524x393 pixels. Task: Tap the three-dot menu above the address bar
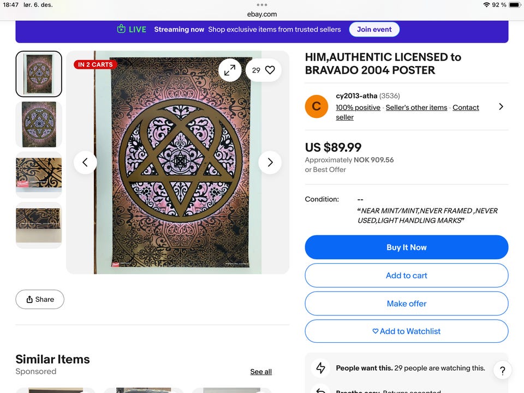(262, 5)
